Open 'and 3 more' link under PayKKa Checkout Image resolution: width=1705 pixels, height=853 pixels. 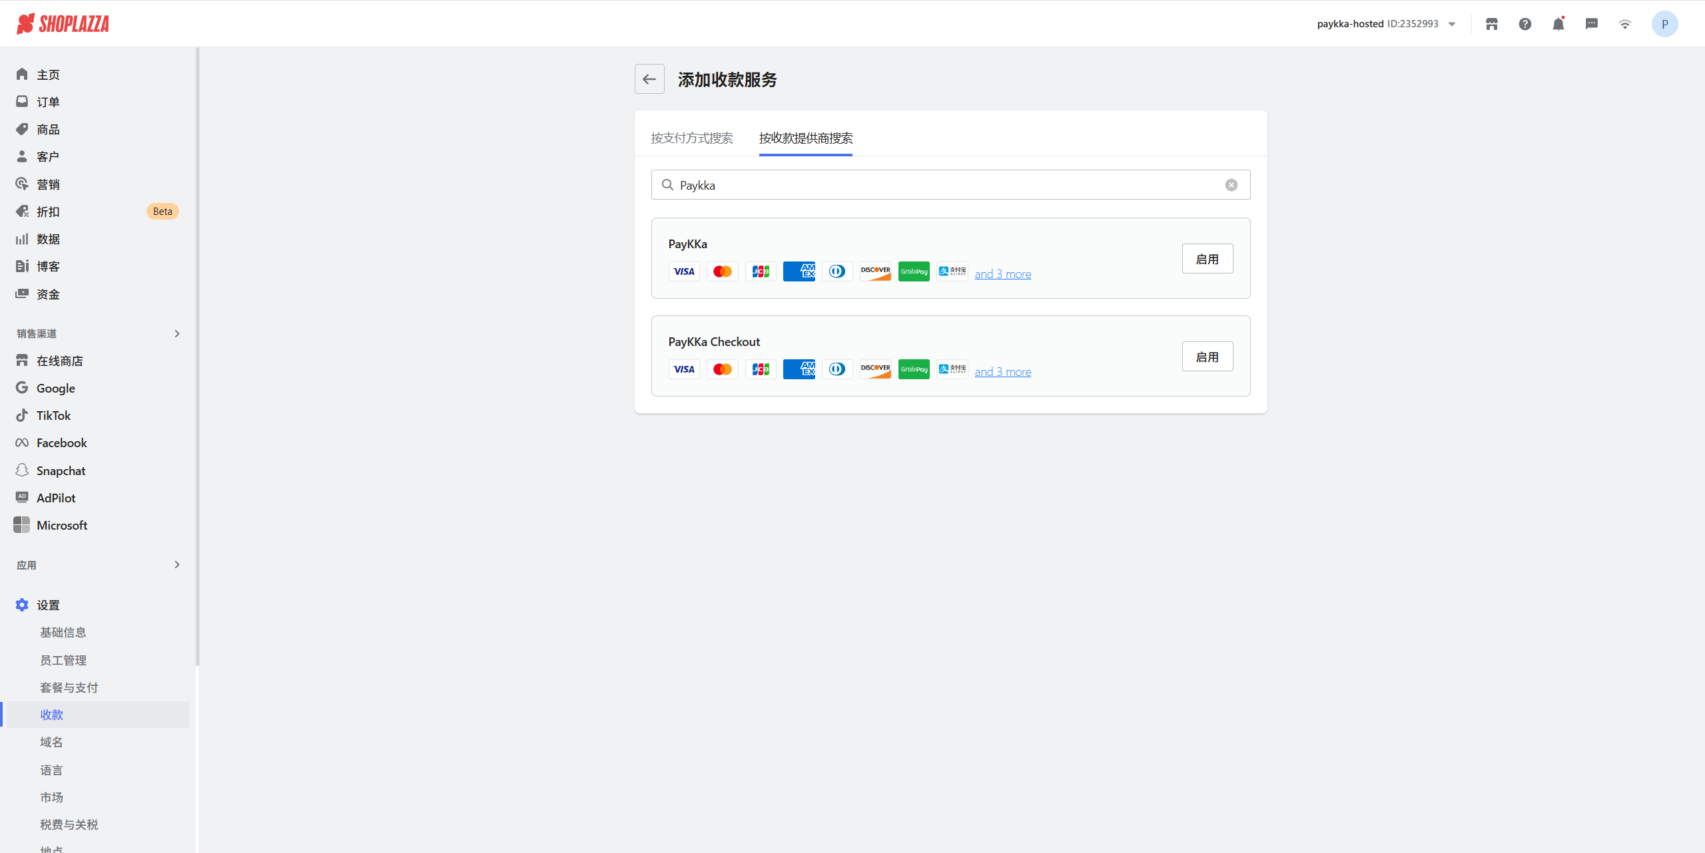[x=1002, y=372]
